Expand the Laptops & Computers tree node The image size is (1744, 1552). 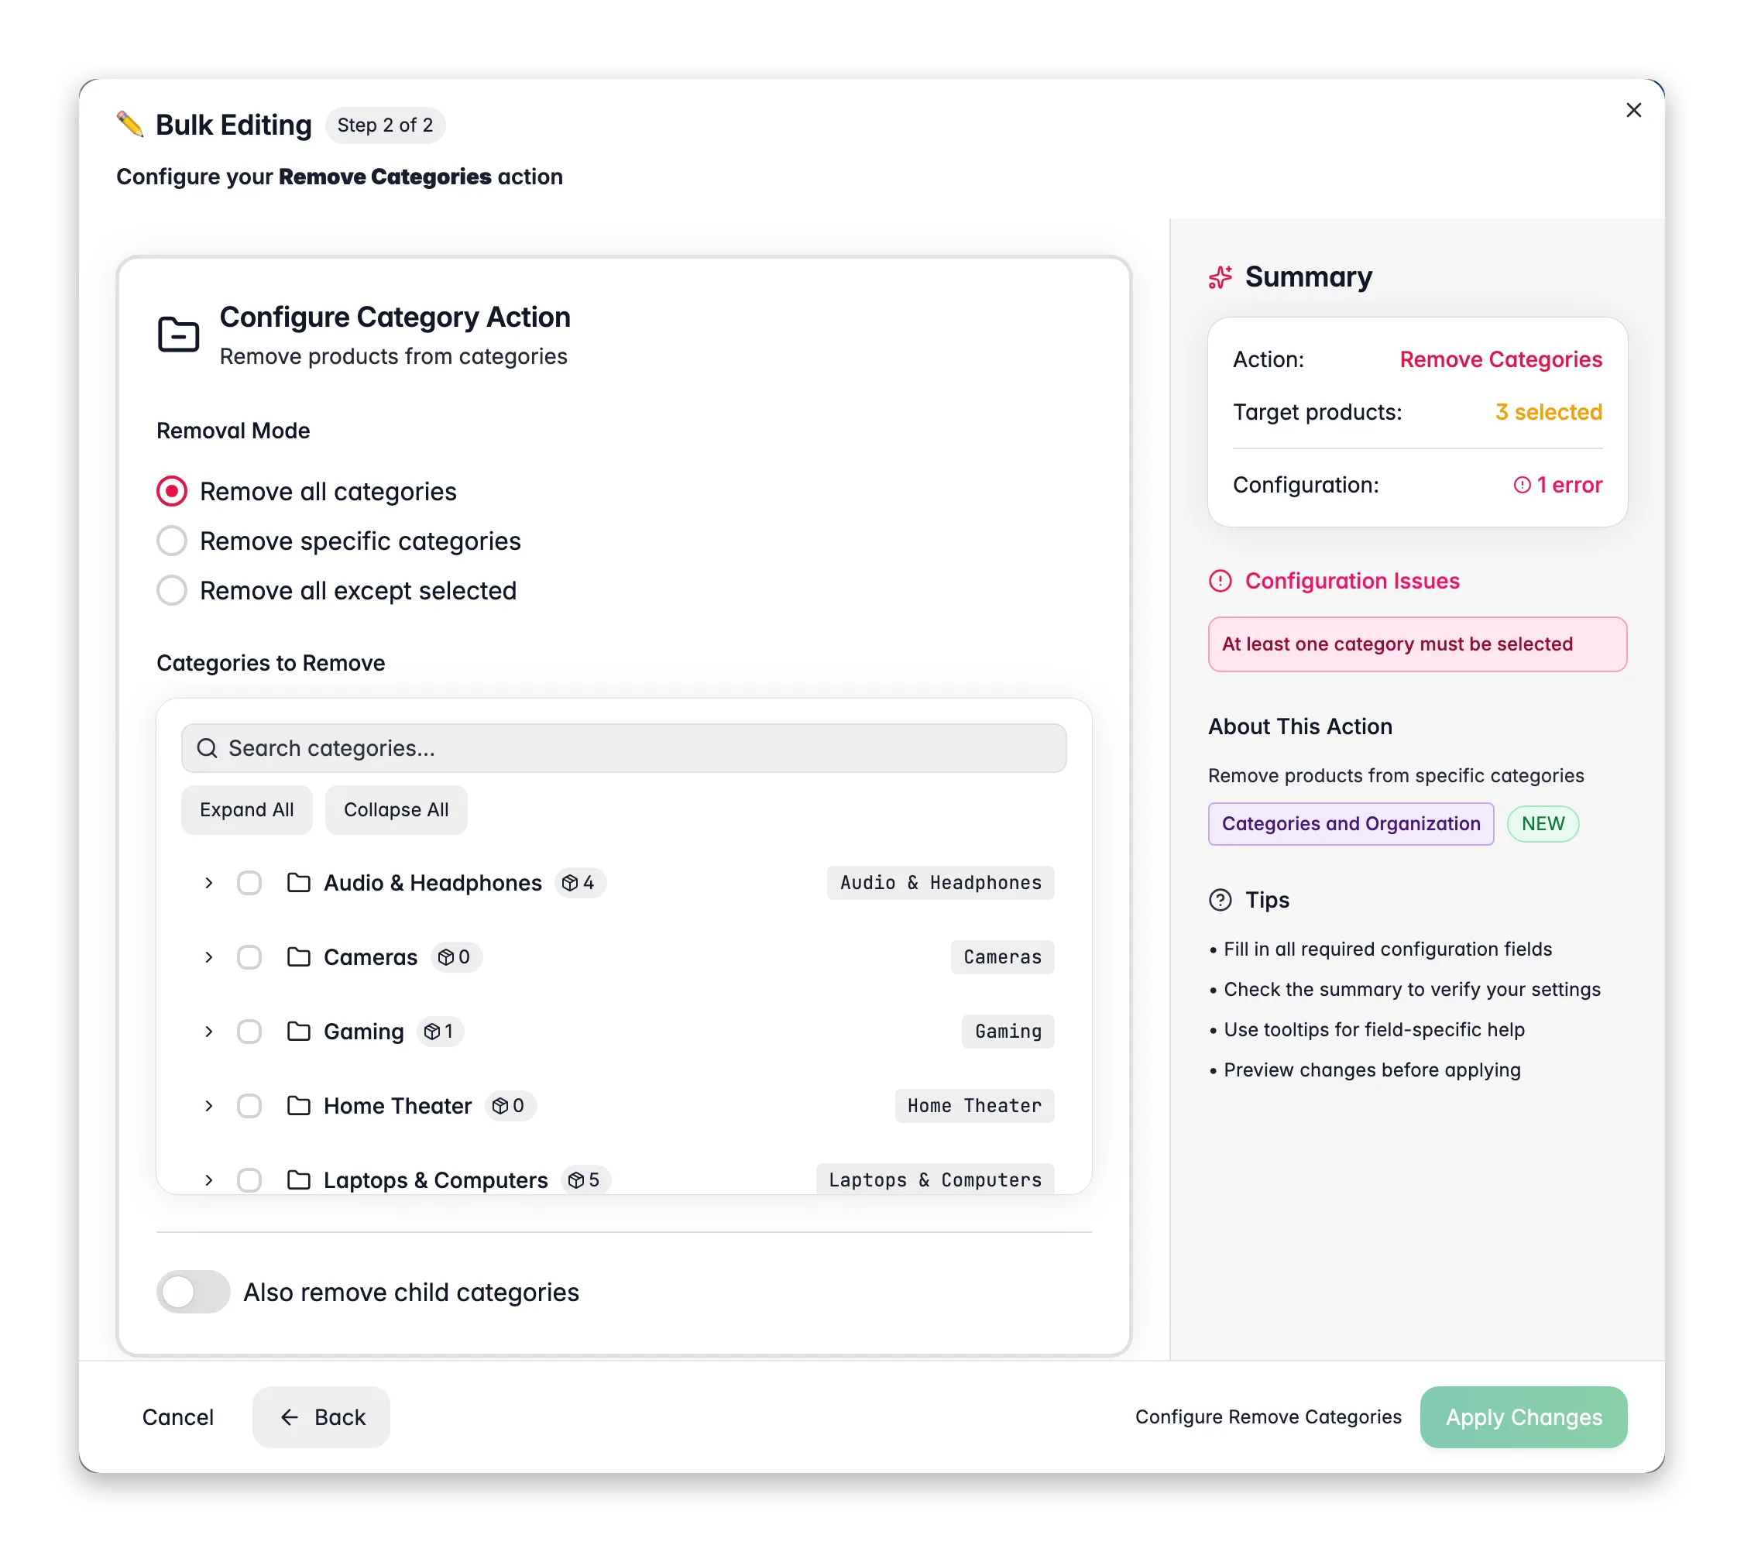[208, 1180]
